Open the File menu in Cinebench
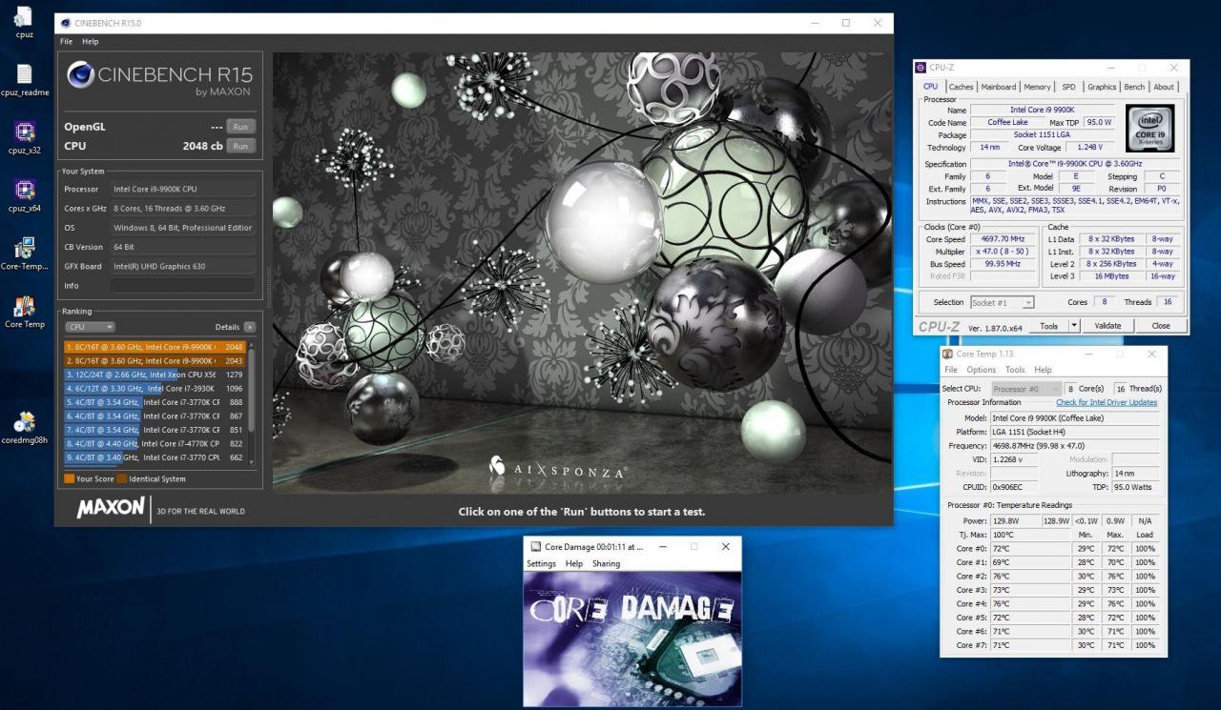 pos(66,42)
